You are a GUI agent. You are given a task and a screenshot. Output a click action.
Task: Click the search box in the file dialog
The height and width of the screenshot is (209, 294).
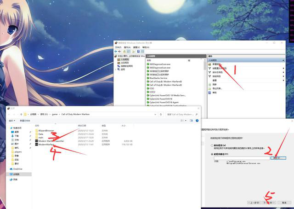pos(182,114)
